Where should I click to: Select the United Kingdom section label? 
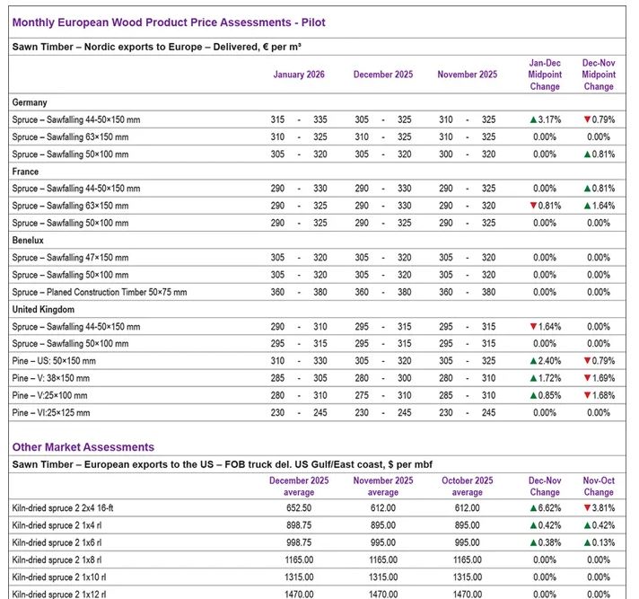pyautogui.click(x=43, y=310)
